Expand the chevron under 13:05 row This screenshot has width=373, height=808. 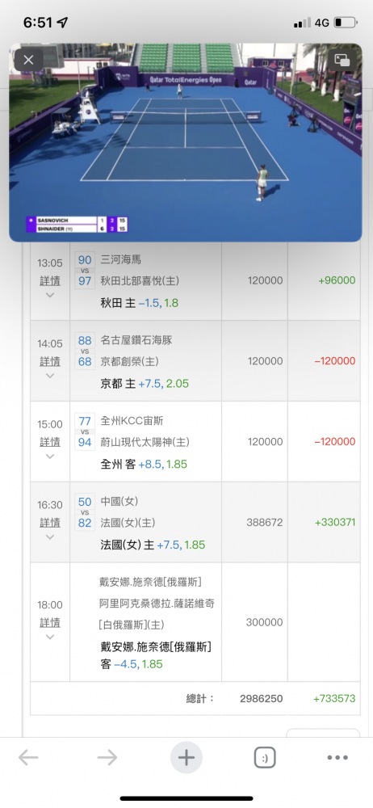[x=50, y=295]
